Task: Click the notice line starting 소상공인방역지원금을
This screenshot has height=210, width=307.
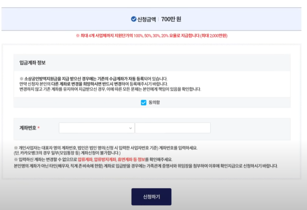Action: (93, 79)
